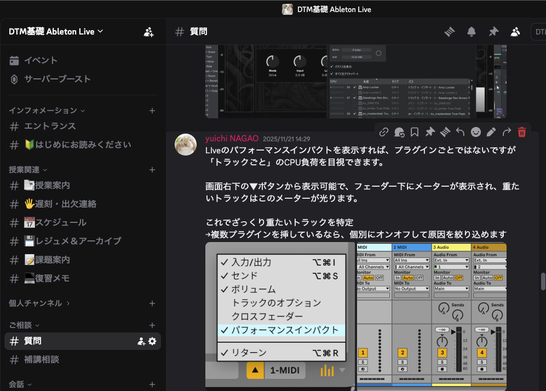Open the DTM基礎 Ableton Live server dropdown
Image resolution: width=546 pixels, height=391 pixels.
(56, 31)
